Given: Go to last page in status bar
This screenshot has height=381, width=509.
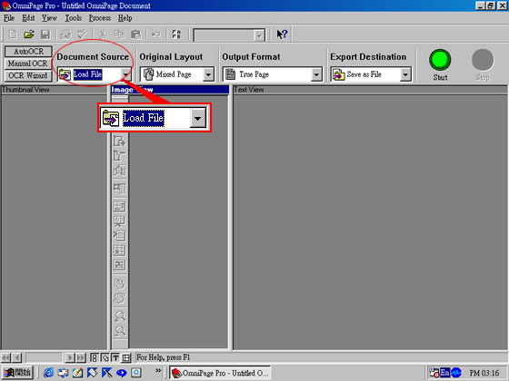Looking at the screenshot, I should (81, 357).
